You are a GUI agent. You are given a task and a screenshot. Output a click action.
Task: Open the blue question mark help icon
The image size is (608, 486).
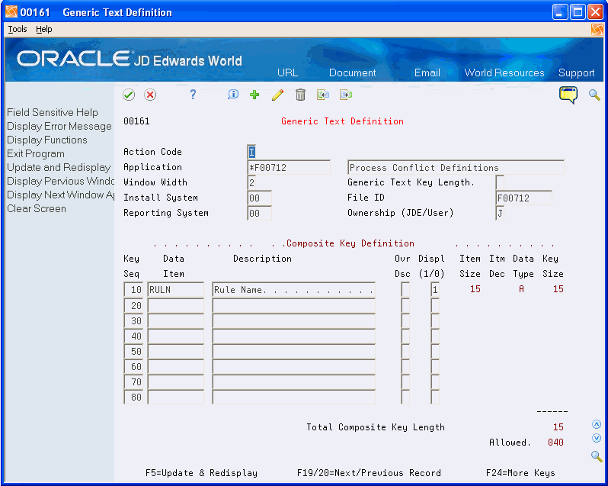(193, 95)
